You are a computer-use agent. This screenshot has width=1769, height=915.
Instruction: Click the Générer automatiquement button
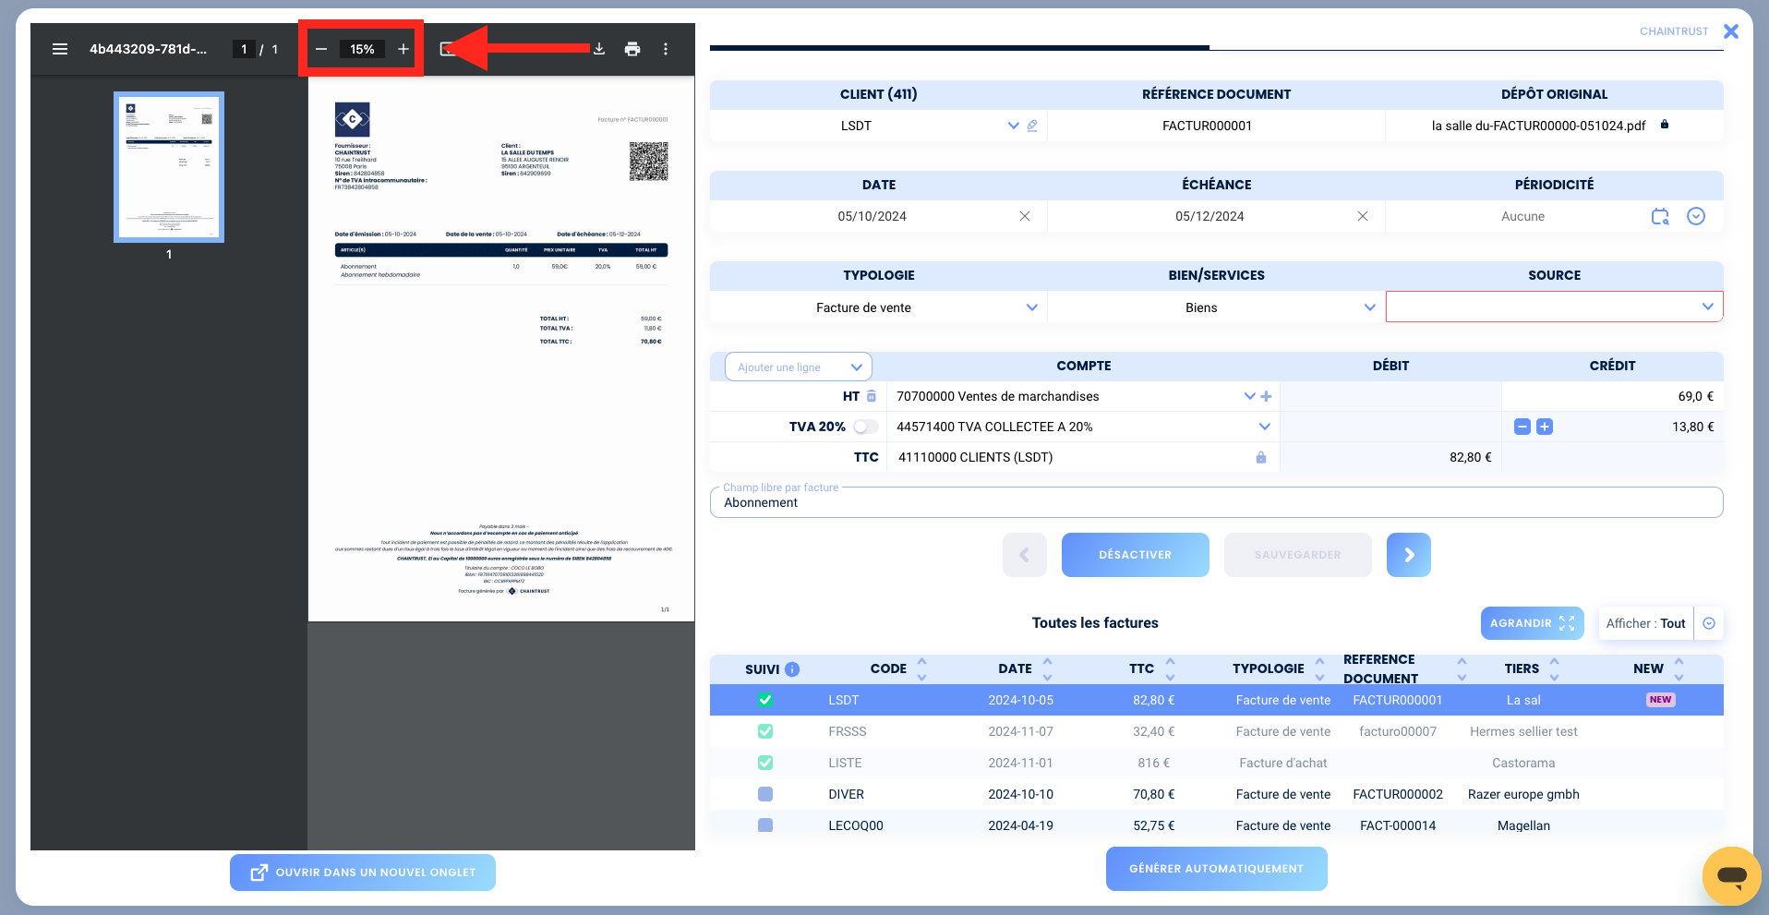coord(1217,869)
